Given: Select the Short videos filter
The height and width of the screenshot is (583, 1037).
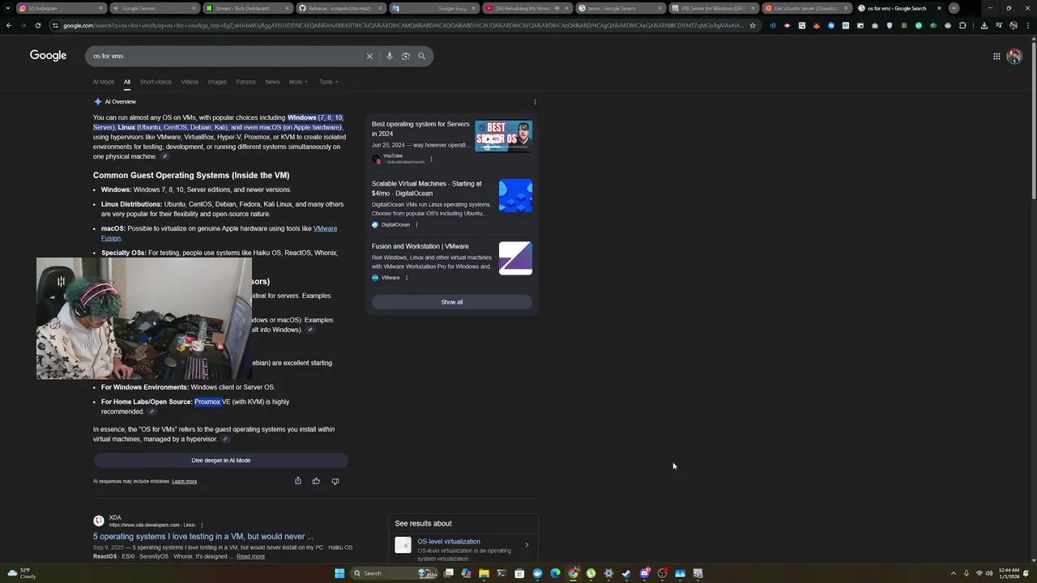Looking at the screenshot, I should (156, 82).
